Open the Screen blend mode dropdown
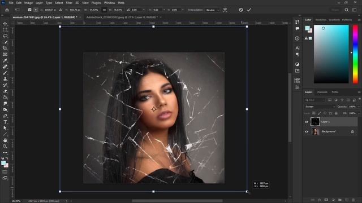The height and width of the screenshot is (203, 362). [x=320, y=107]
